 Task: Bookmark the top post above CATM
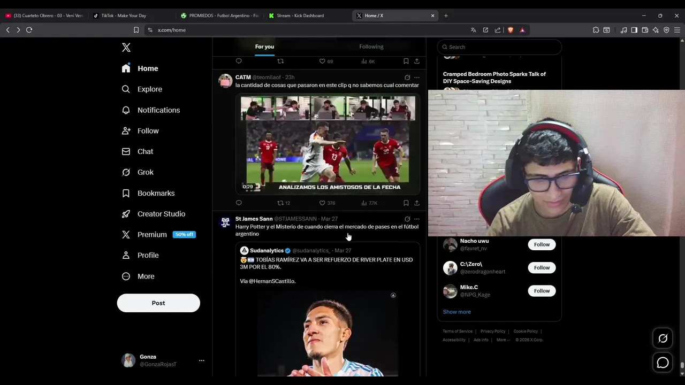(x=406, y=61)
